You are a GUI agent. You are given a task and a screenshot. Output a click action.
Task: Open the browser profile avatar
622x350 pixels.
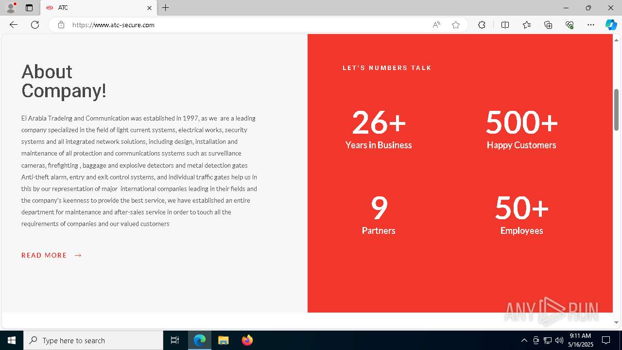tap(10, 8)
